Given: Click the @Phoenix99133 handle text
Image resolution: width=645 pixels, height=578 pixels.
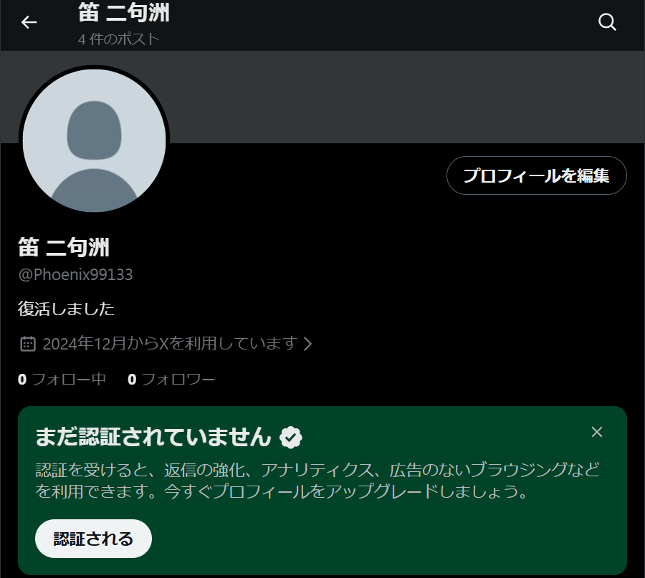Looking at the screenshot, I should point(75,275).
